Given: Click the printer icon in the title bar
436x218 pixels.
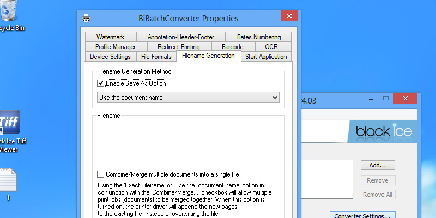Looking at the screenshot, I should (x=86, y=19).
